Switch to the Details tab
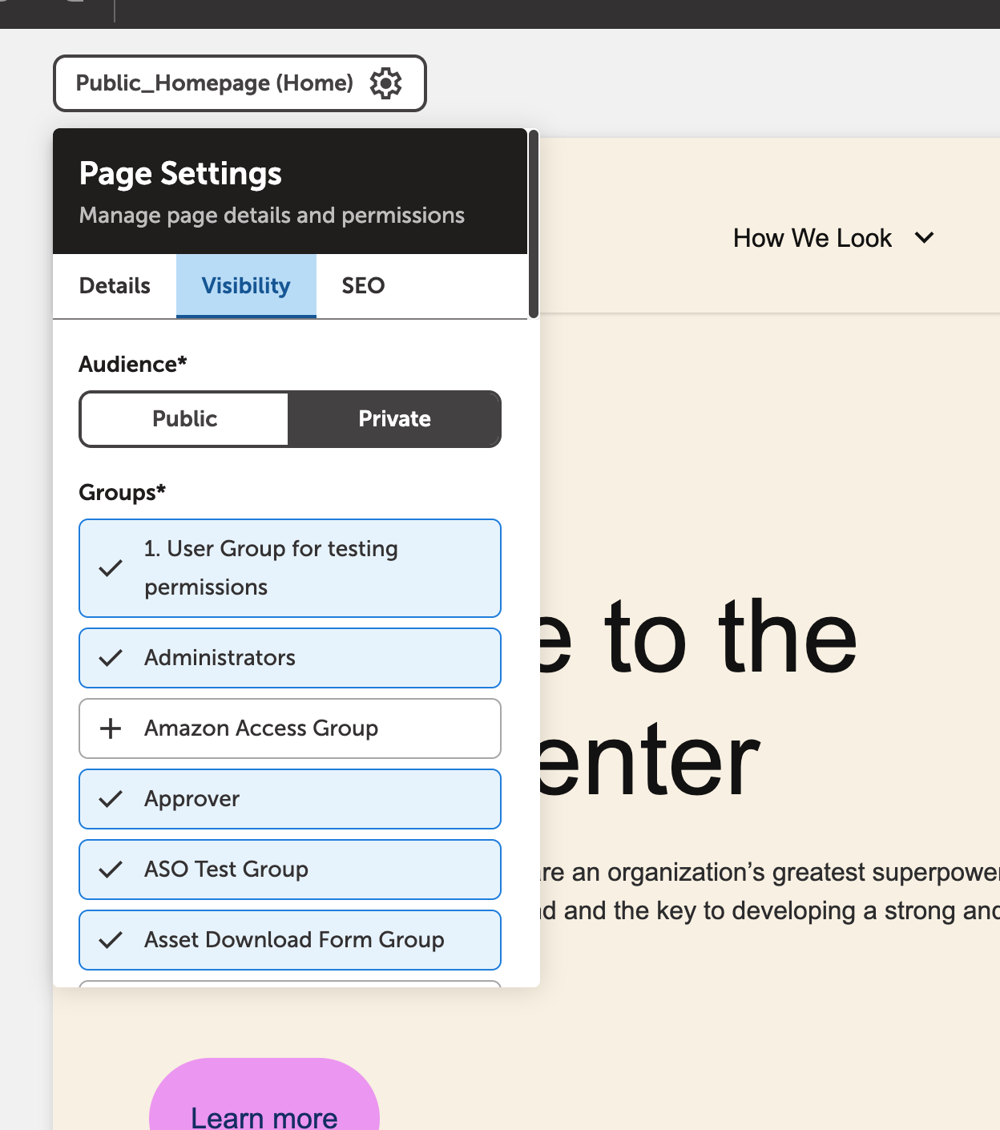 pyautogui.click(x=115, y=286)
